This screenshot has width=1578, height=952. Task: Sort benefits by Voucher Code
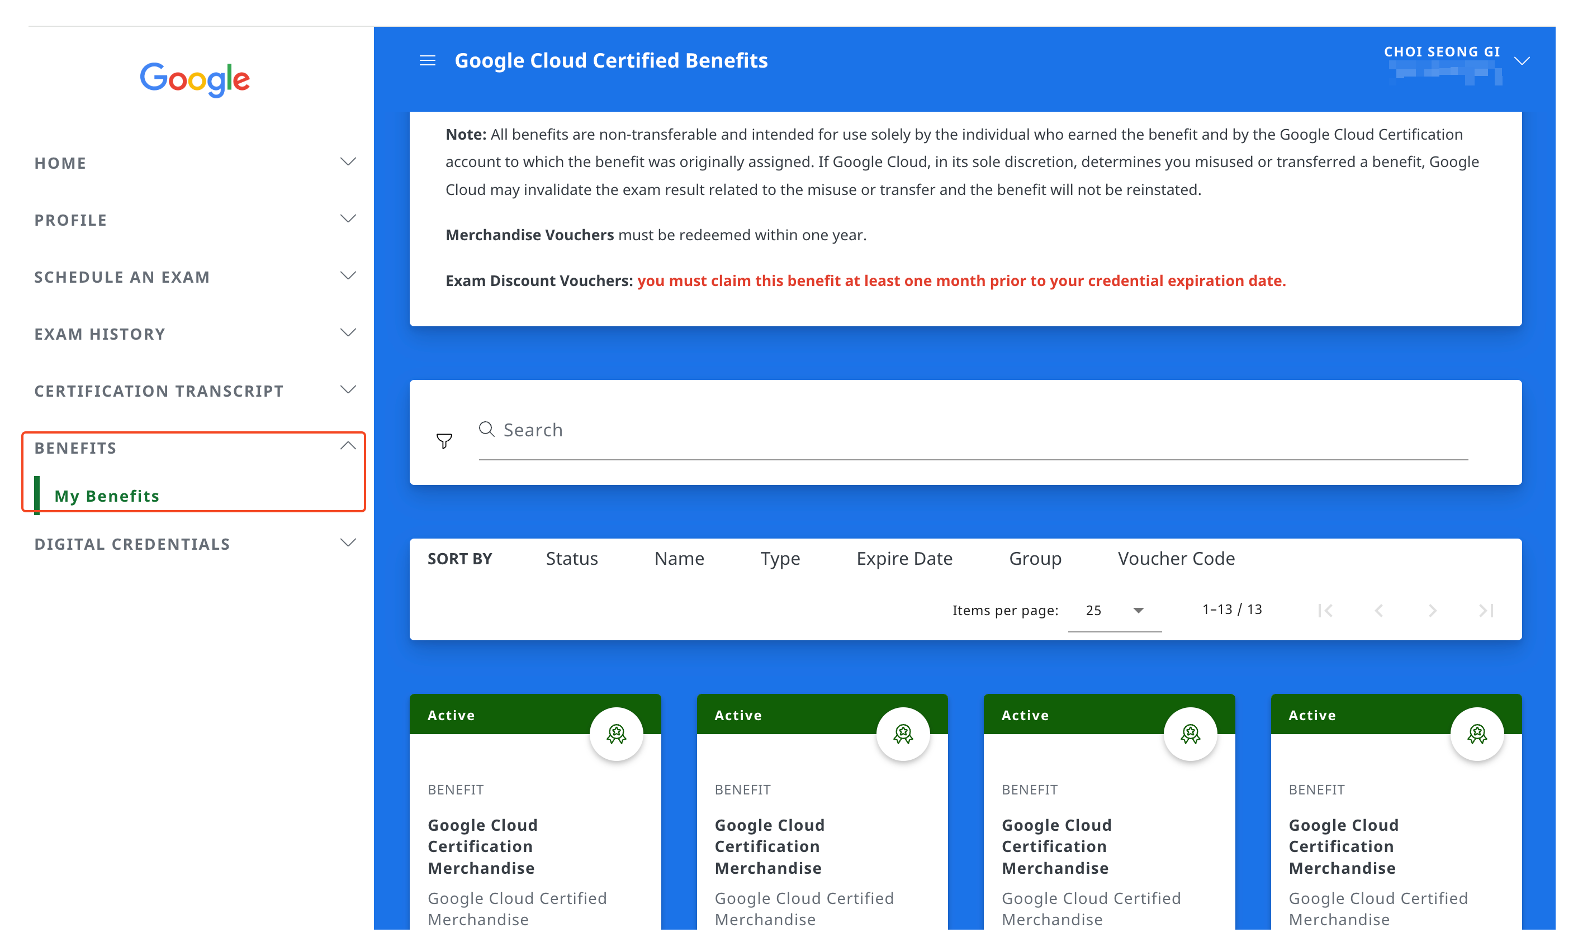pyautogui.click(x=1176, y=558)
